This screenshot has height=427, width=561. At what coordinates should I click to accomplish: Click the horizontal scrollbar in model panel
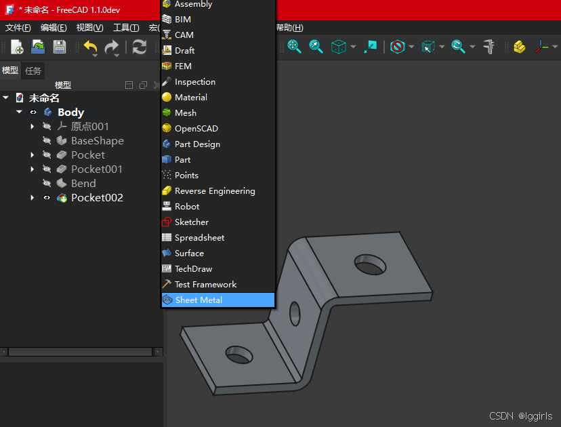point(80,352)
